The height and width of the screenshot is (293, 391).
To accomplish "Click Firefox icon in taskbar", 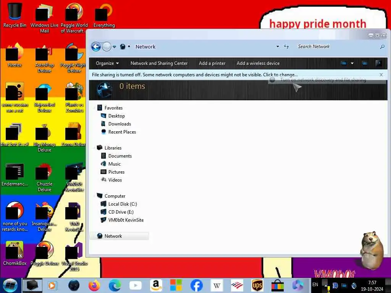I will (94, 285).
